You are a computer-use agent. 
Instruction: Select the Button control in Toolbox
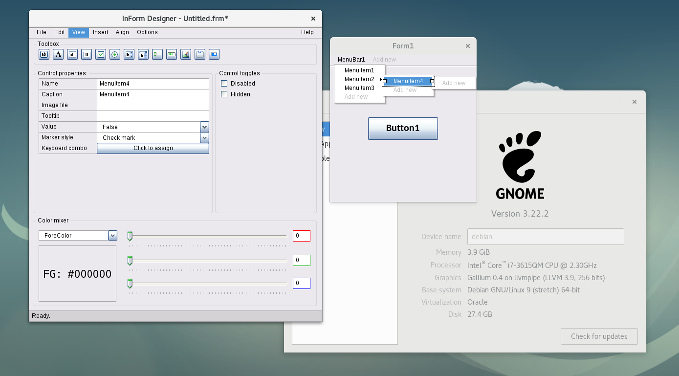click(44, 54)
